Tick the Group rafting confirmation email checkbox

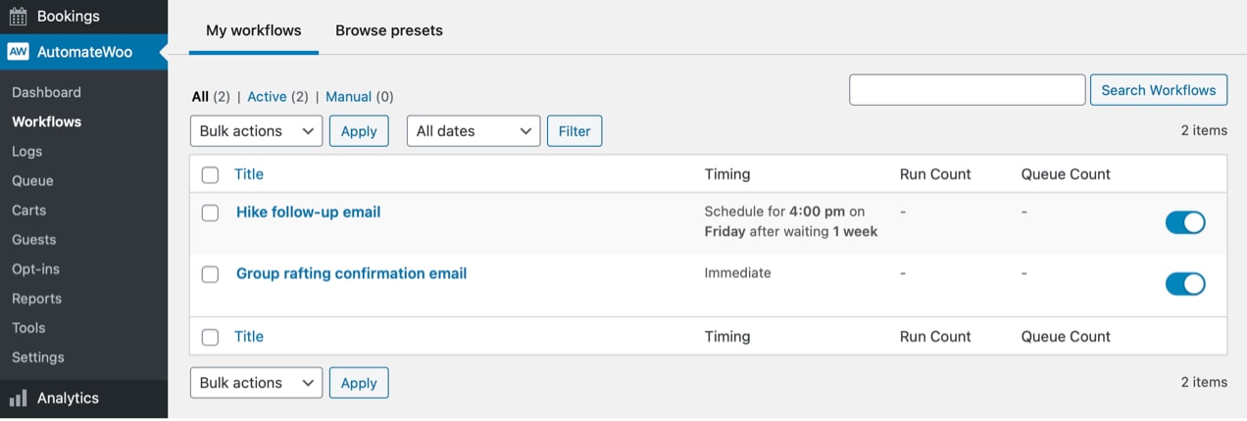pos(210,274)
